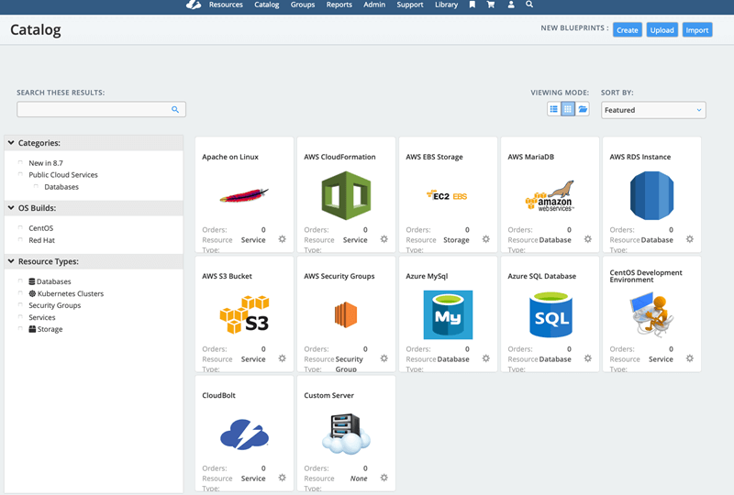Click the Create blueprint button
Image resolution: width=734 pixels, height=495 pixels.
tap(628, 30)
